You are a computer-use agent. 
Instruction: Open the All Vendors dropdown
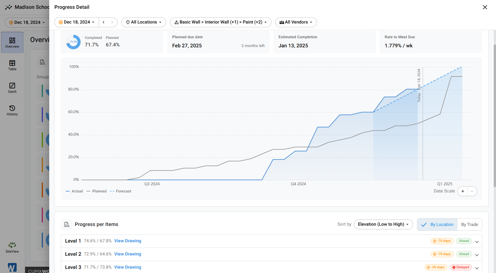(x=296, y=22)
